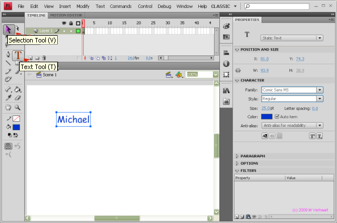Switch to the Timeline tab
Screen dimensions: 337x223
pyautogui.click(x=36, y=15)
